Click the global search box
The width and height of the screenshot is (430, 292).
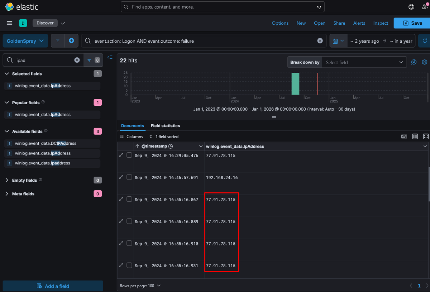click(223, 7)
